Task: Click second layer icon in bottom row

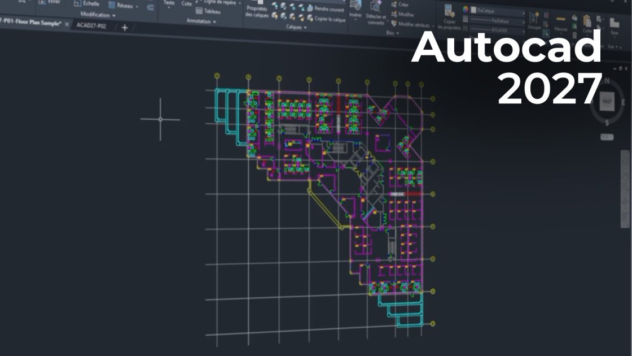Action: 284,16
